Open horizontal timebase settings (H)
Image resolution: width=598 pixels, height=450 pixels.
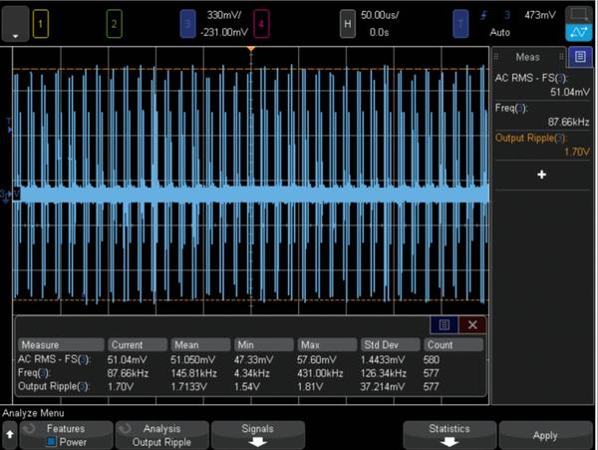[x=348, y=22]
